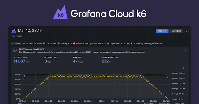Open the chart panel options kebab menu

click(x=184, y=68)
